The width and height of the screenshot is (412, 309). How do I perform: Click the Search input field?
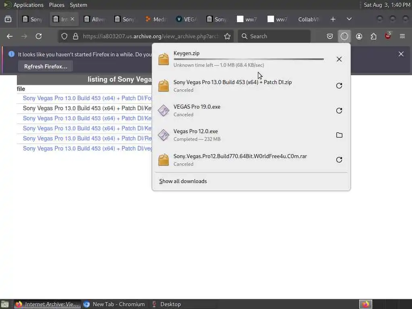point(274,36)
